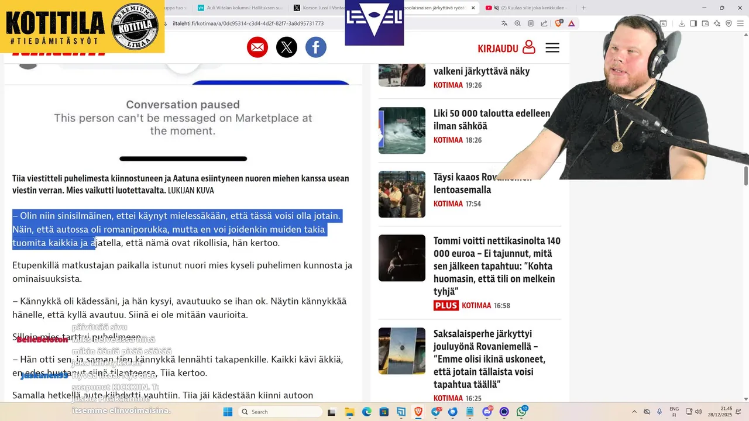Click the page vertical scrollbar thumb
Screen dimensions: 749x421
[x=745, y=175]
